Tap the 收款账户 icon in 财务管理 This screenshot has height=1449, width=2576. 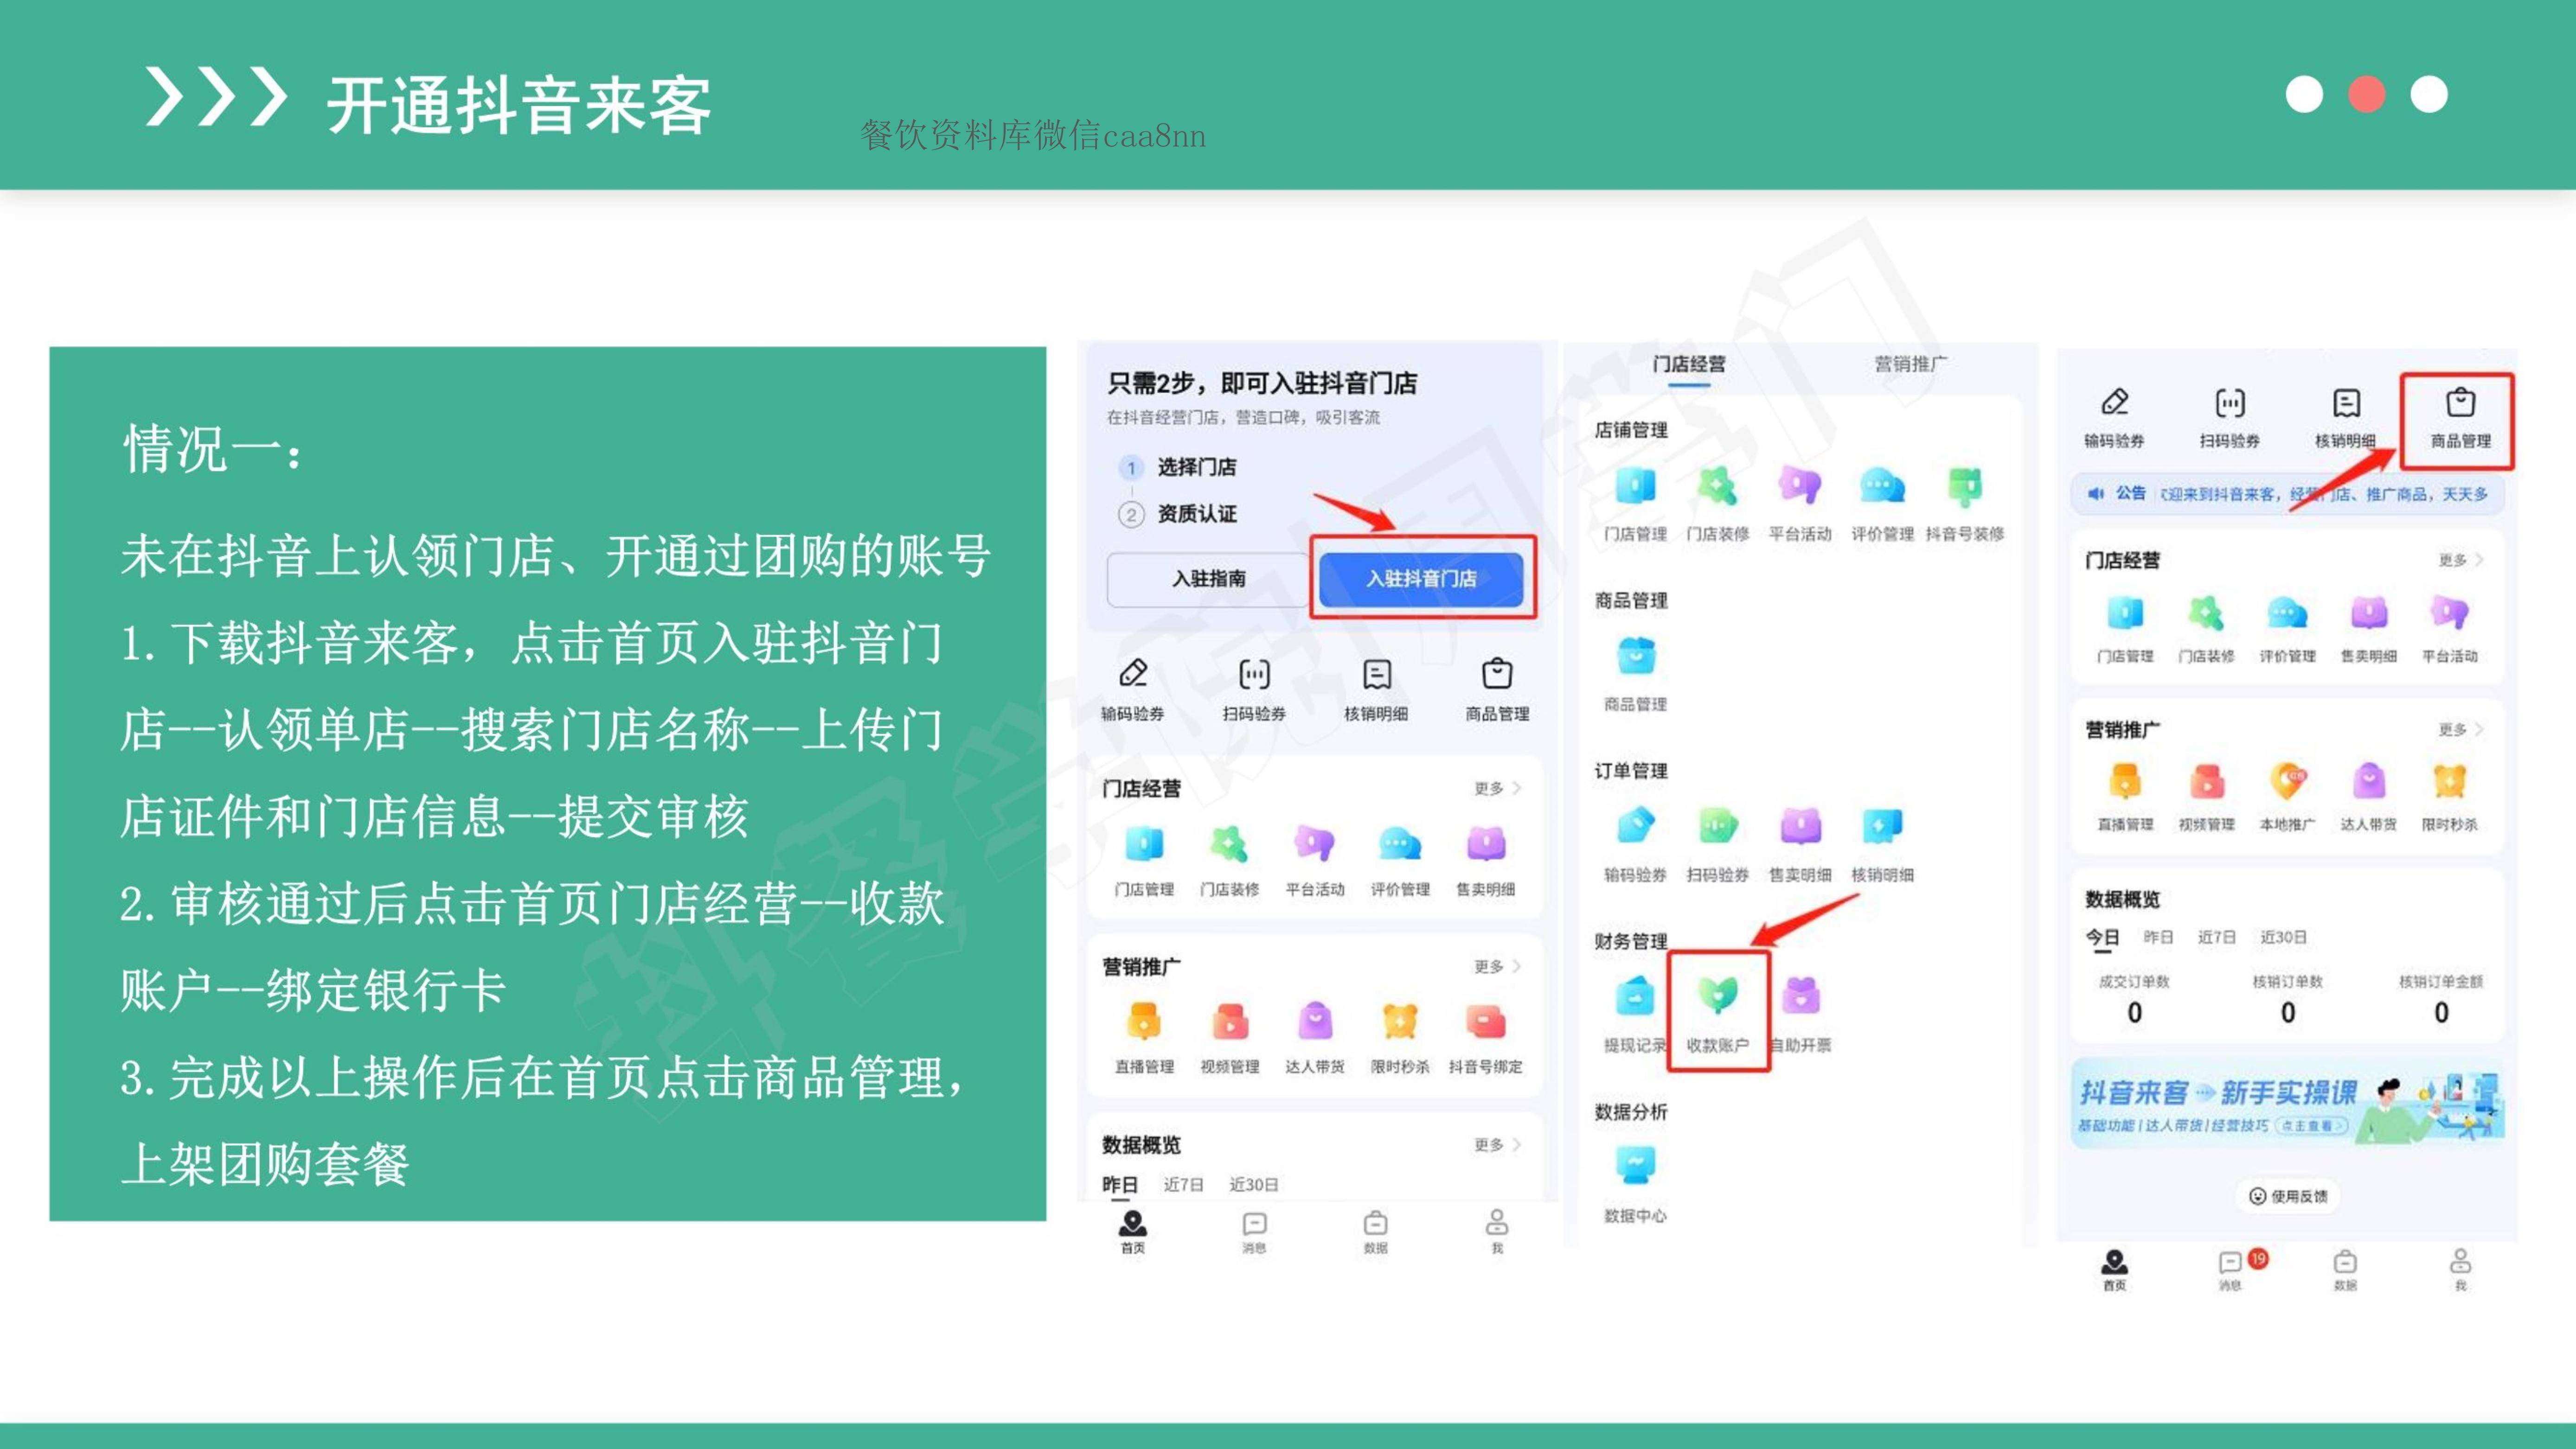[1718, 996]
